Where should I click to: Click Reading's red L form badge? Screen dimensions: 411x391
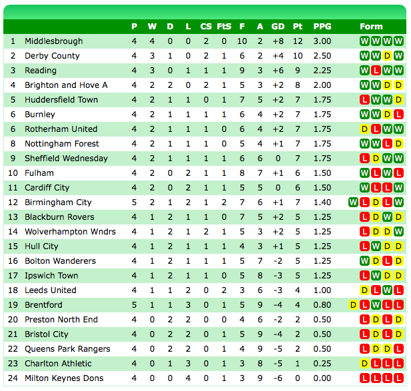coord(376,71)
